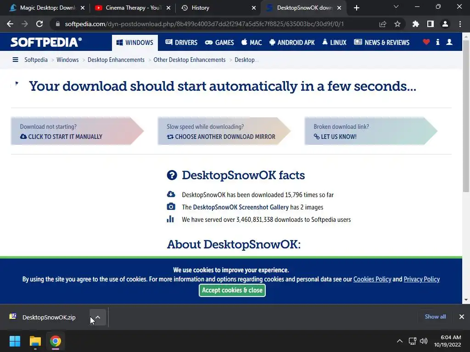Close the History tab
Screen dimensions: 470x352
point(254,8)
